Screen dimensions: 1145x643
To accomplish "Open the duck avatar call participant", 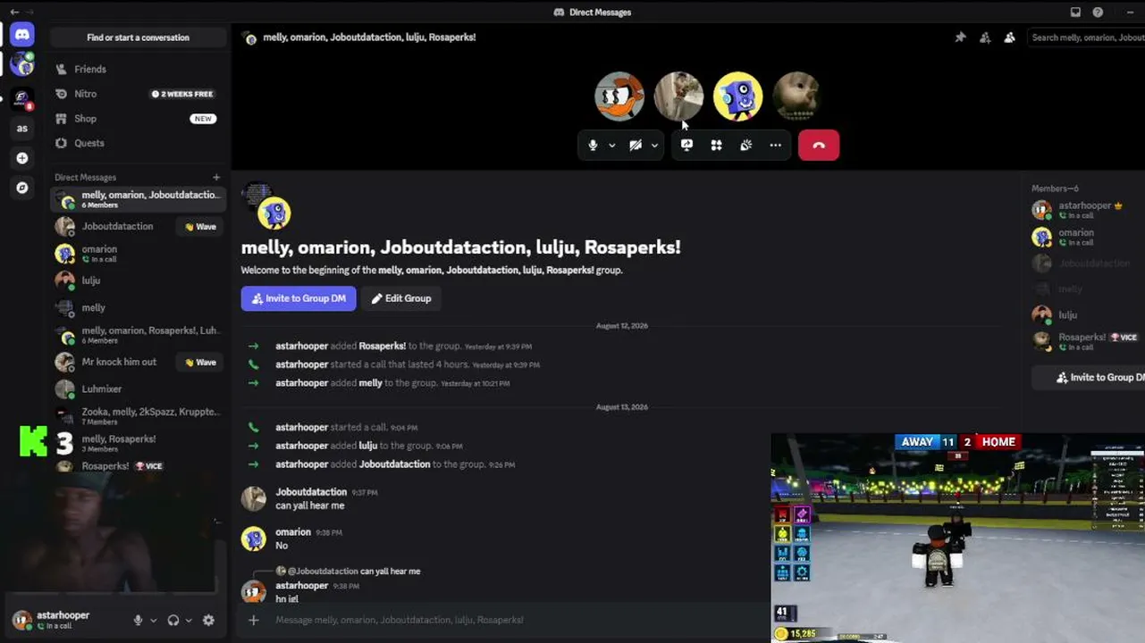I will 619,96.
